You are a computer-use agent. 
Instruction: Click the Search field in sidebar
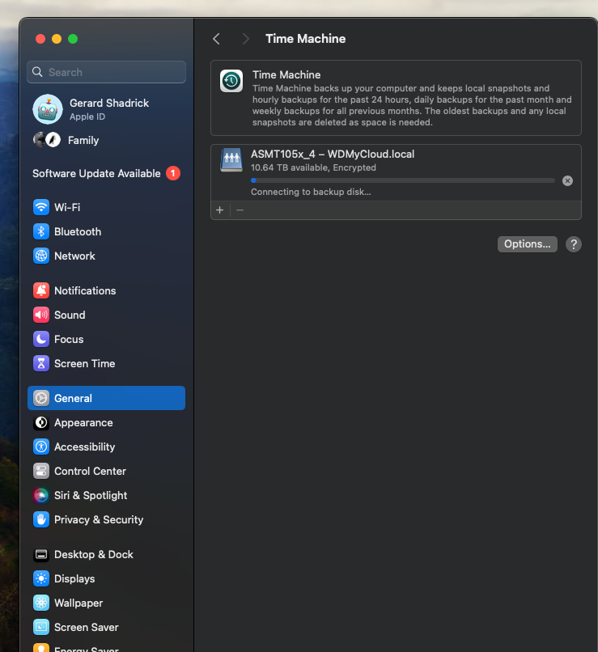[107, 72]
